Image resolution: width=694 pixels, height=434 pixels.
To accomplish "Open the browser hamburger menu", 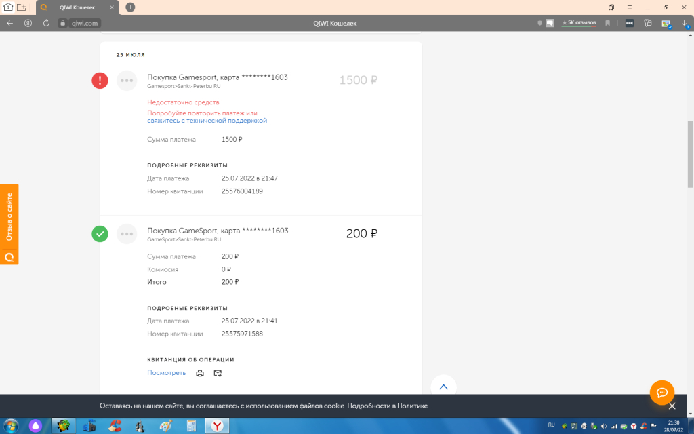I will [x=630, y=7].
